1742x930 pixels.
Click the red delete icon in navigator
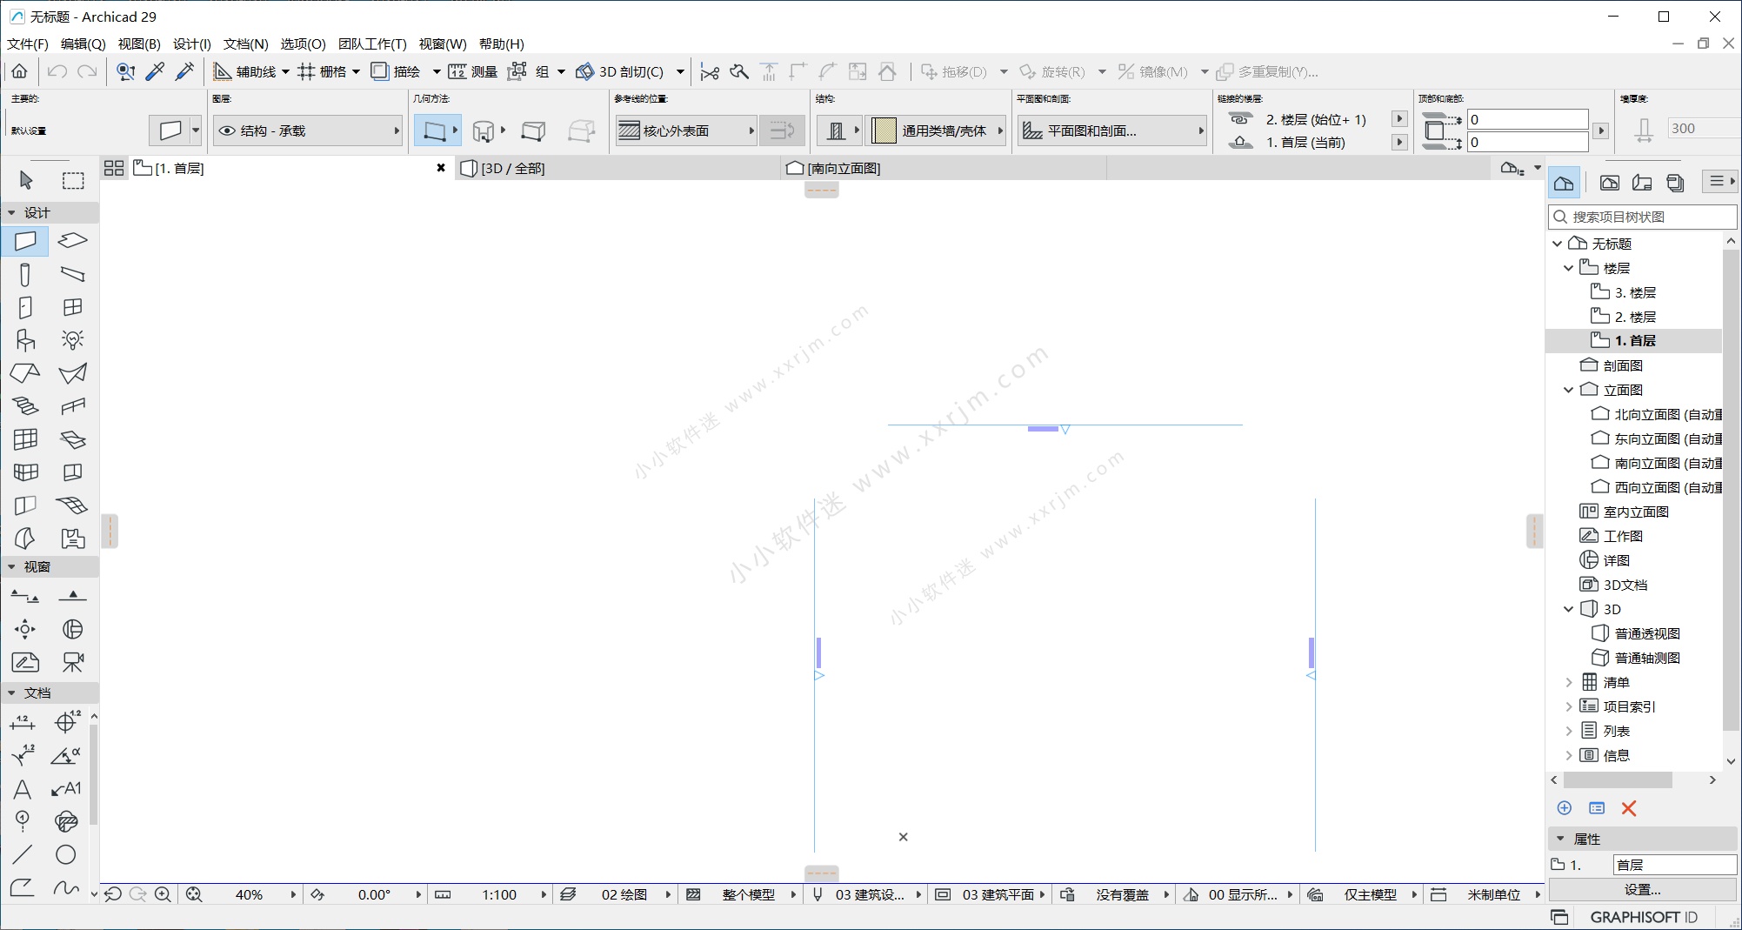click(1629, 808)
